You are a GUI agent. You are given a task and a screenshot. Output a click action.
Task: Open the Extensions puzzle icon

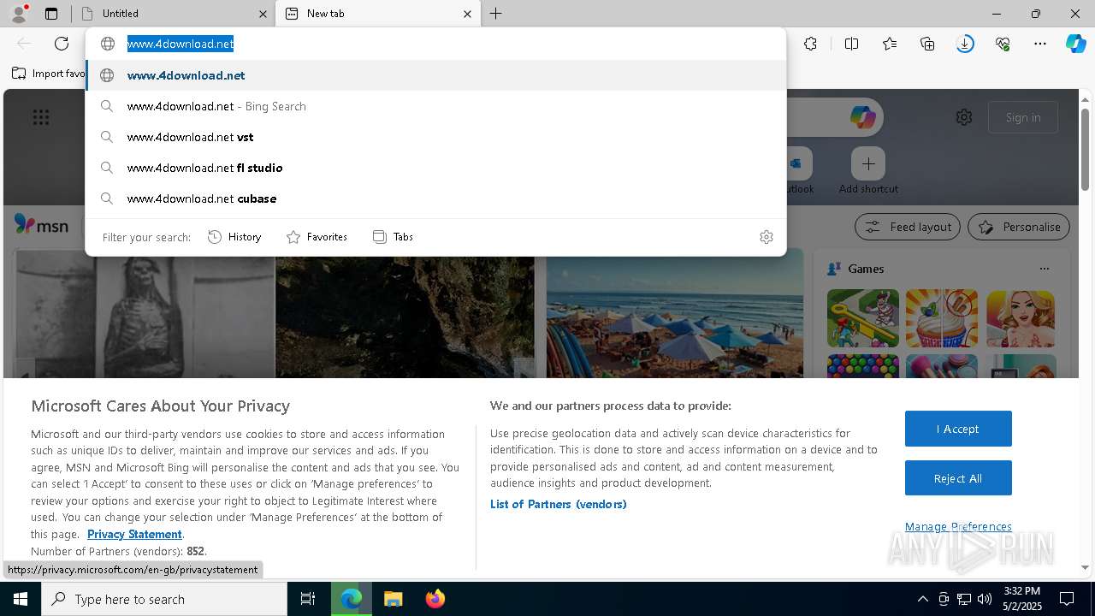coord(811,44)
